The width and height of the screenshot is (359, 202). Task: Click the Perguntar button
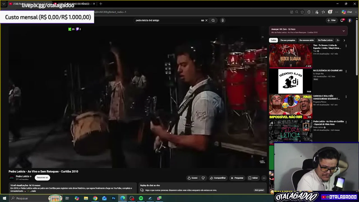(x=237, y=178)
